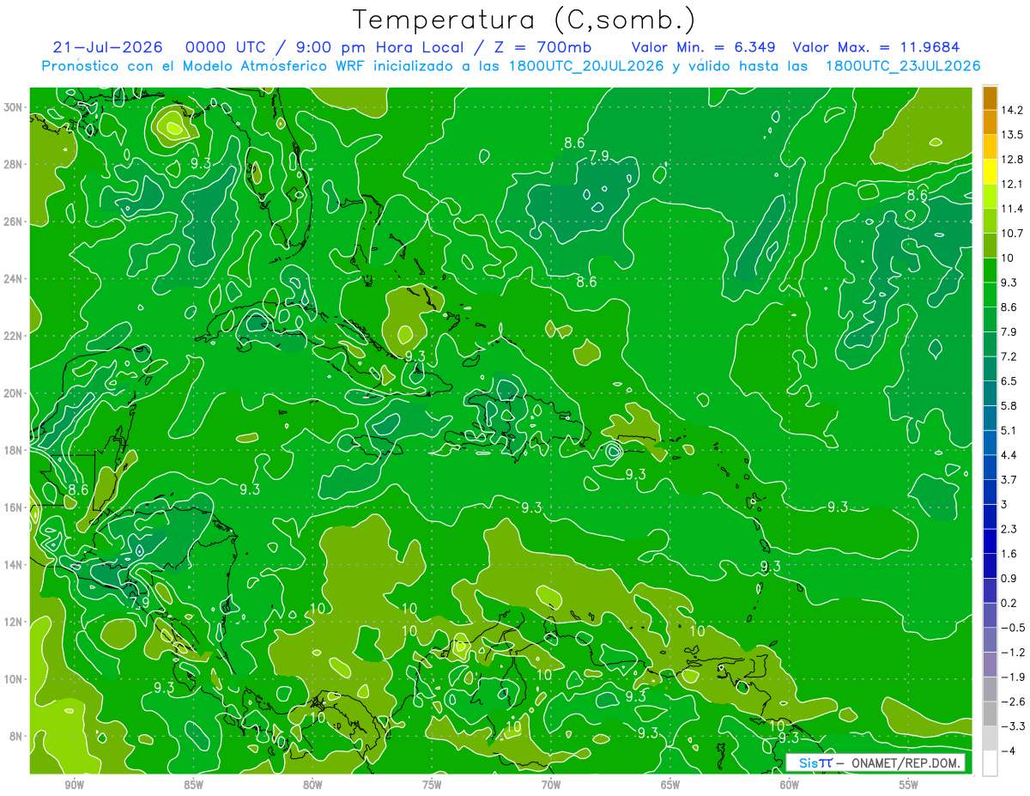The height and width of the screenshot is (796, 1030).
Task: Click legend swatch between -1.2 and -1.9
Action: click(x=990, y=665)
